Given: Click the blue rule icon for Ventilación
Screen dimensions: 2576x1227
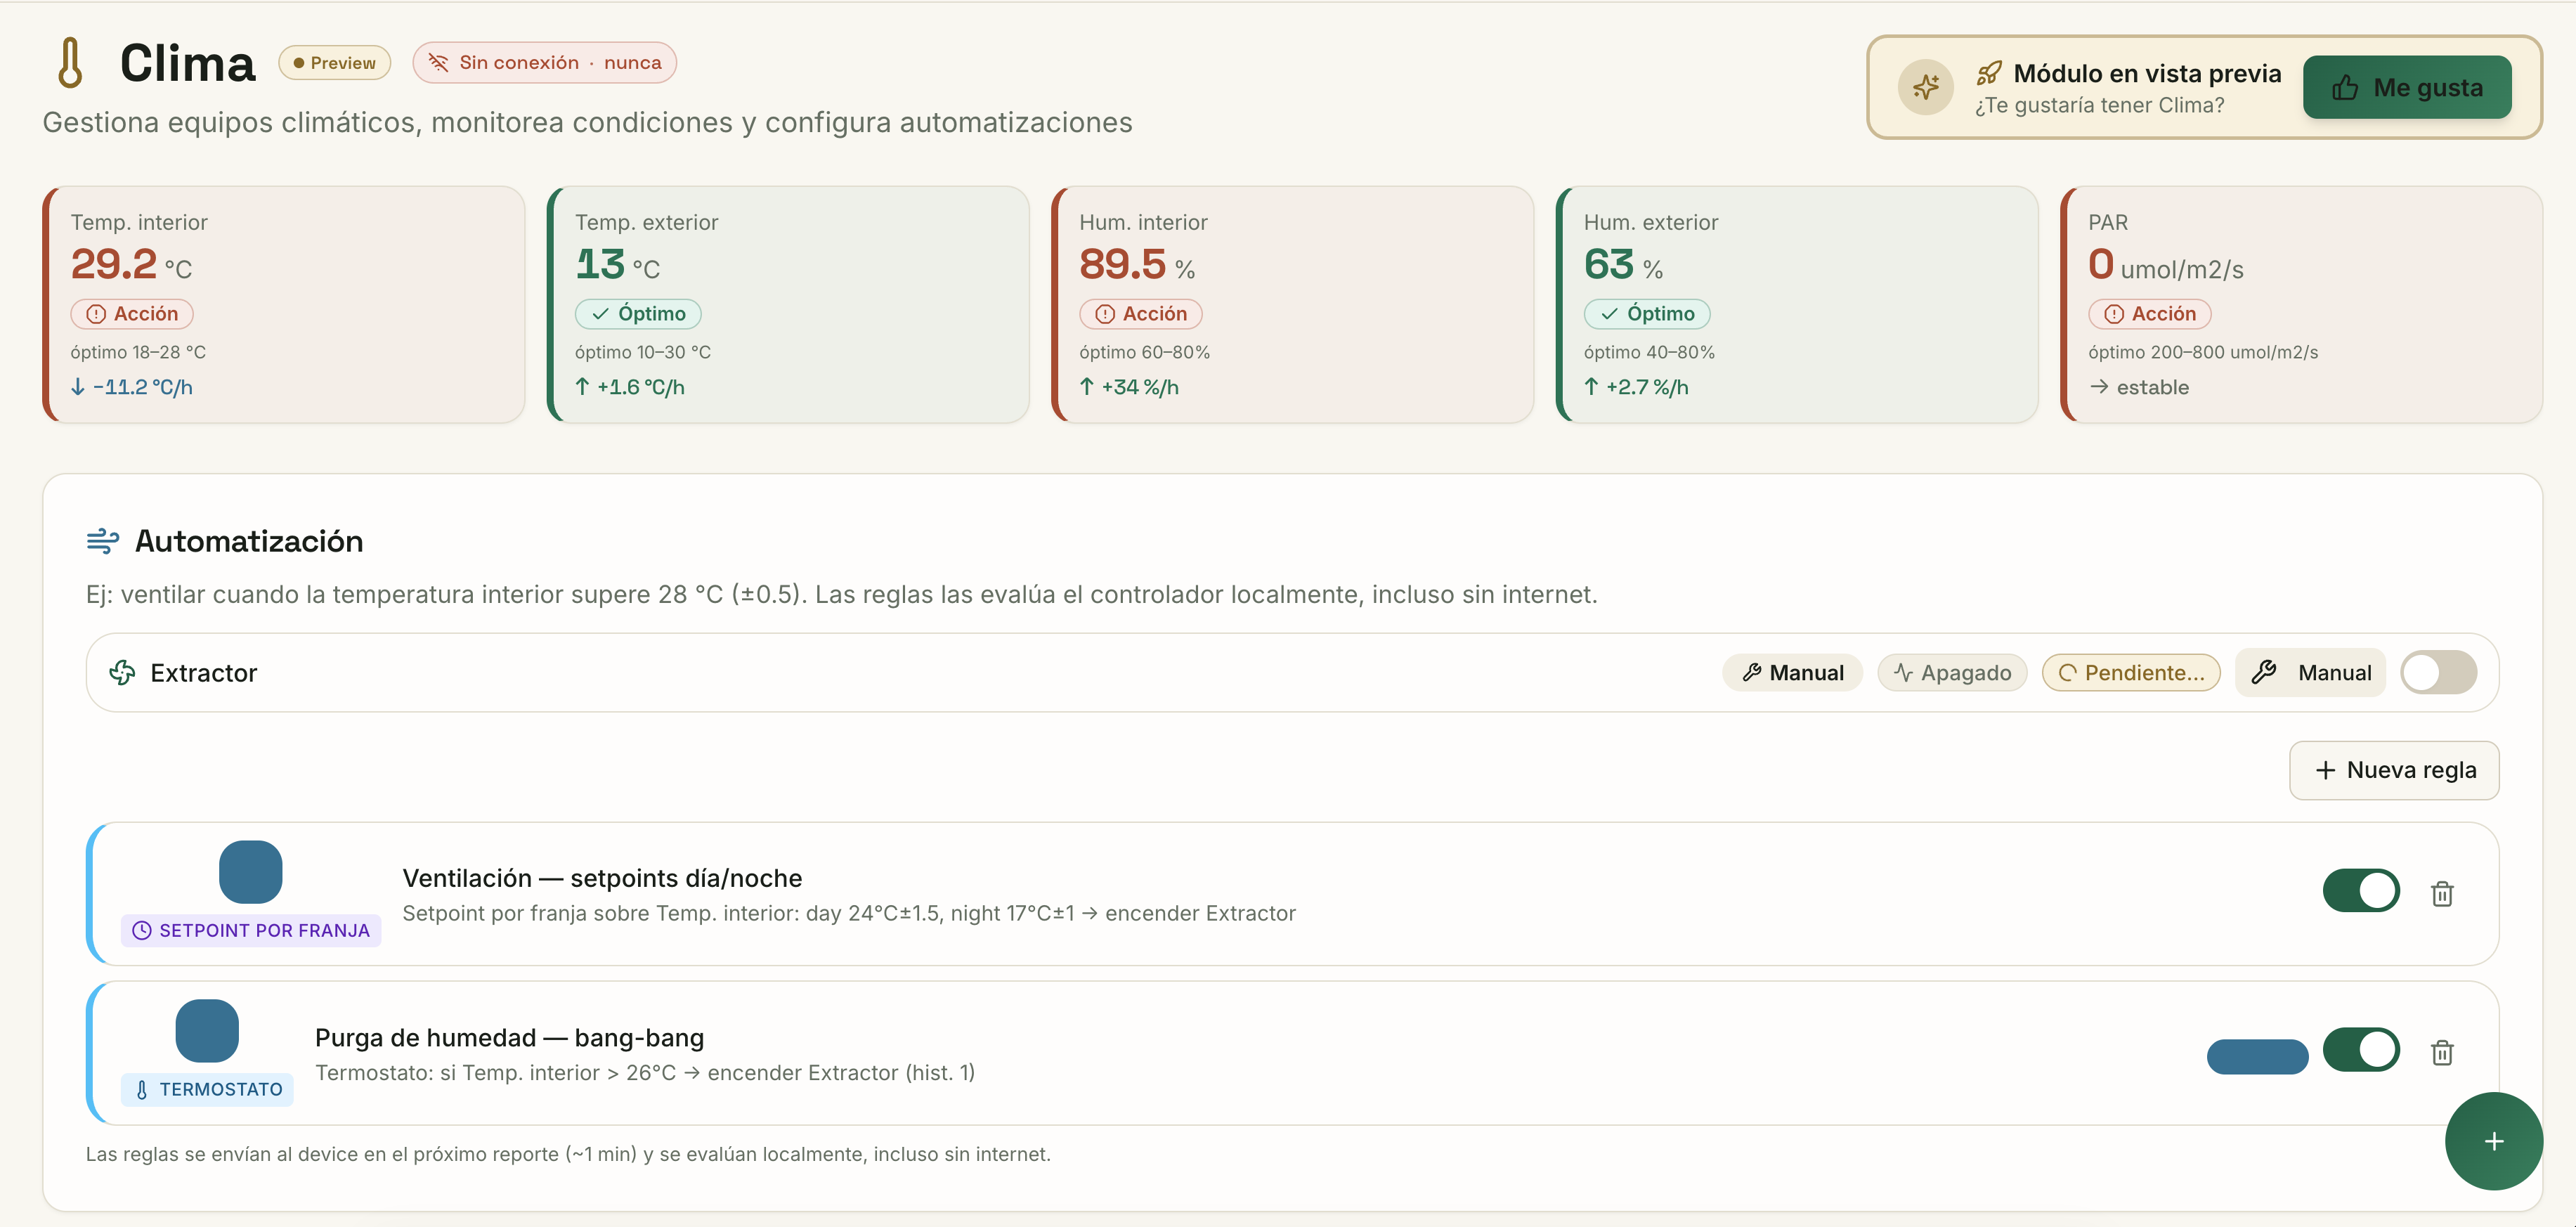Looking at the screenshot, I should [250, 872].
